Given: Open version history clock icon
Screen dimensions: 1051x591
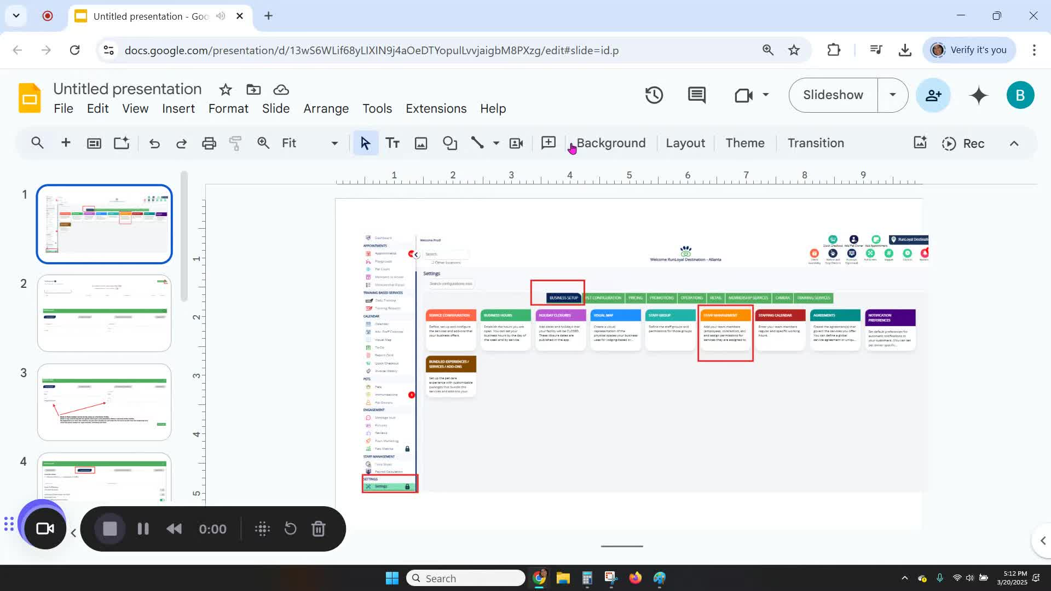Looking at the screenshot, I should click(654, 95).
